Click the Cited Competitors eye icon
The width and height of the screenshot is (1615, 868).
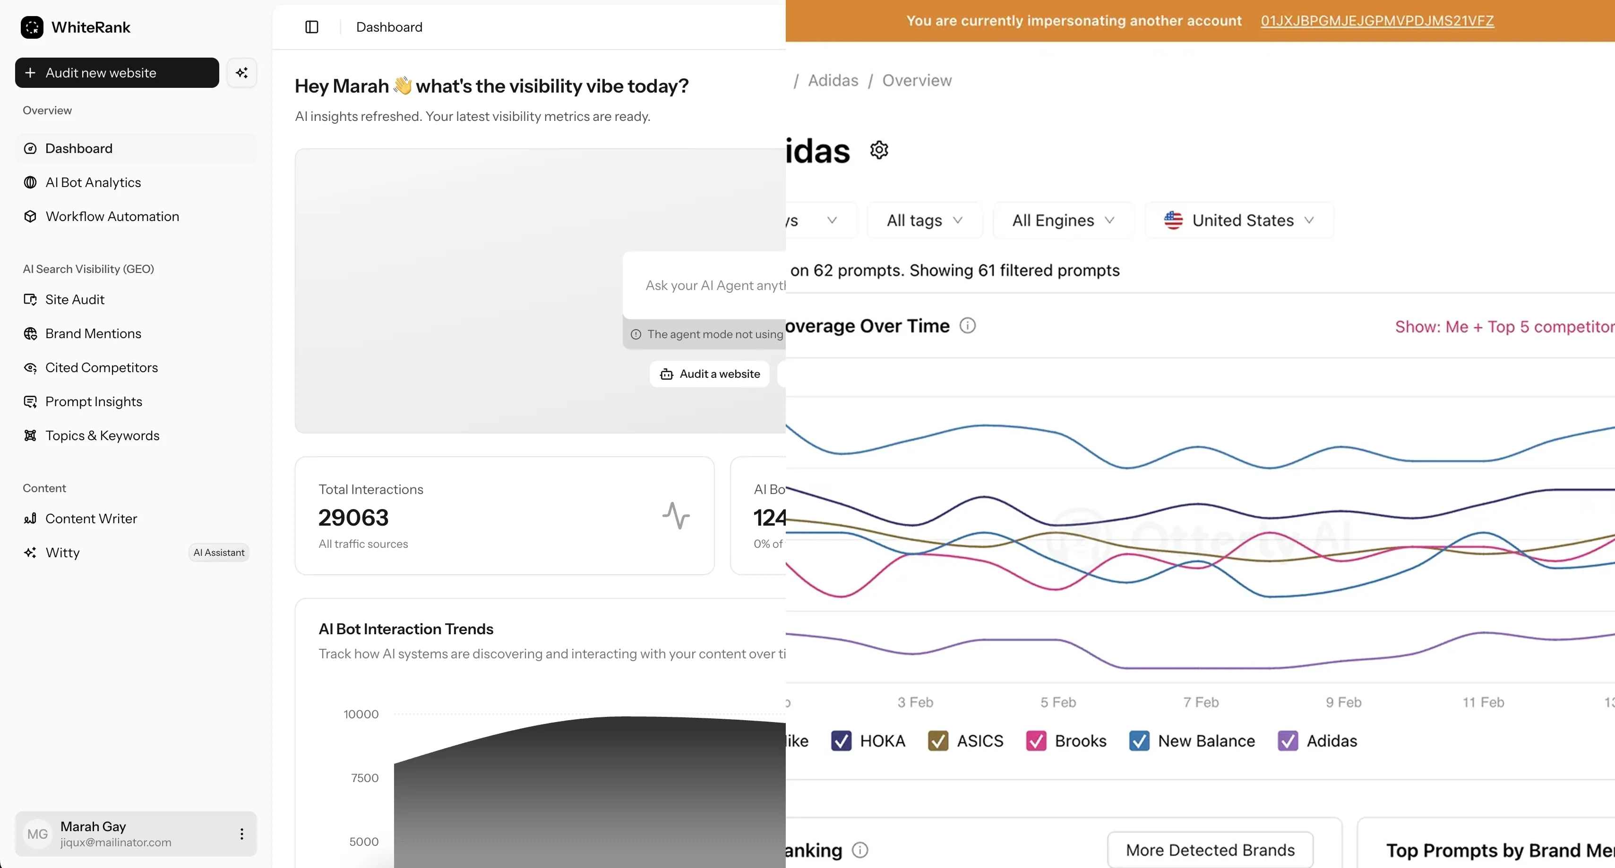[30, 367]
